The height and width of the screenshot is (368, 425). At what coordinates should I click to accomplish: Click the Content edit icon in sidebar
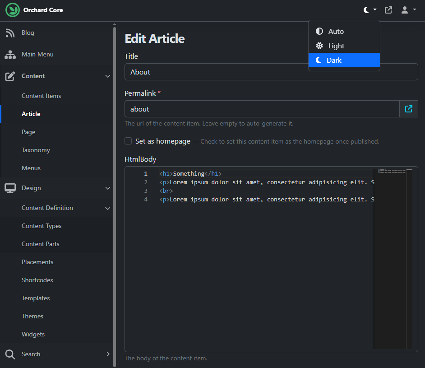point(10,76)
